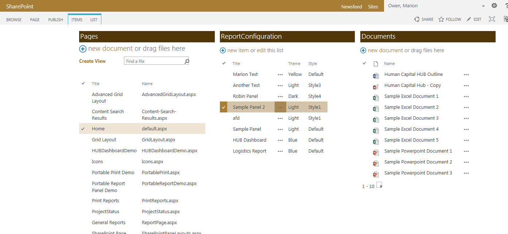Click inside the Find a file input field
The width and height of the screenshot is (508, 234).
[153, 61]
